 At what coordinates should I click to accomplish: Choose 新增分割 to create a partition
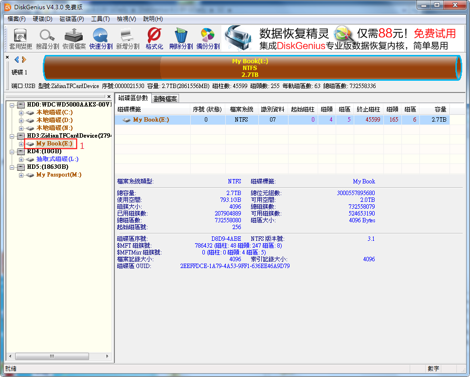(127, 38)
